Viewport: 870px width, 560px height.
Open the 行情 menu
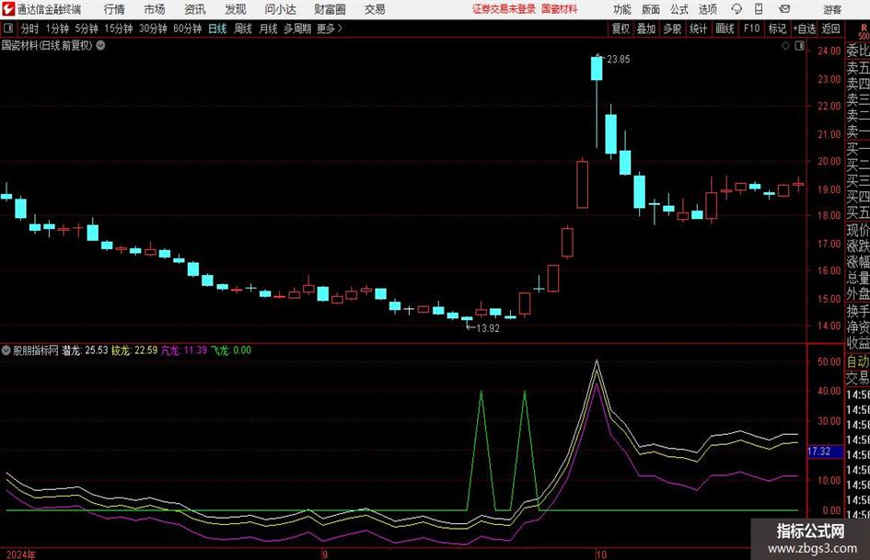click(114, 9)
